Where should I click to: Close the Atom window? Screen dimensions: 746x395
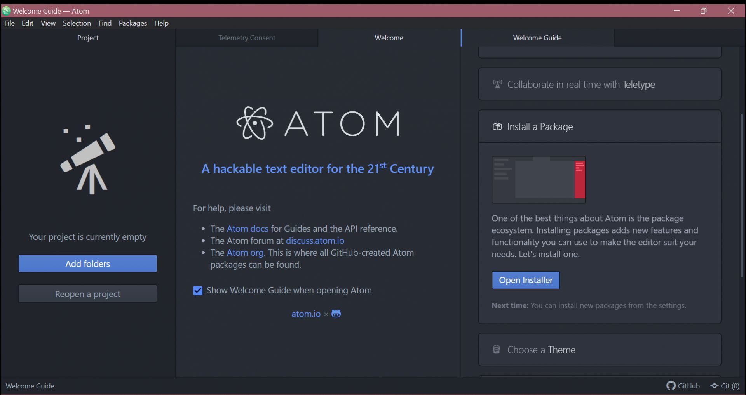(731, 11)
